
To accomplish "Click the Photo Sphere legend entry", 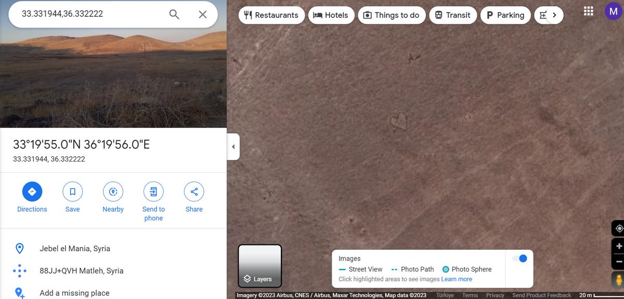I will click(x=467, y=269).
